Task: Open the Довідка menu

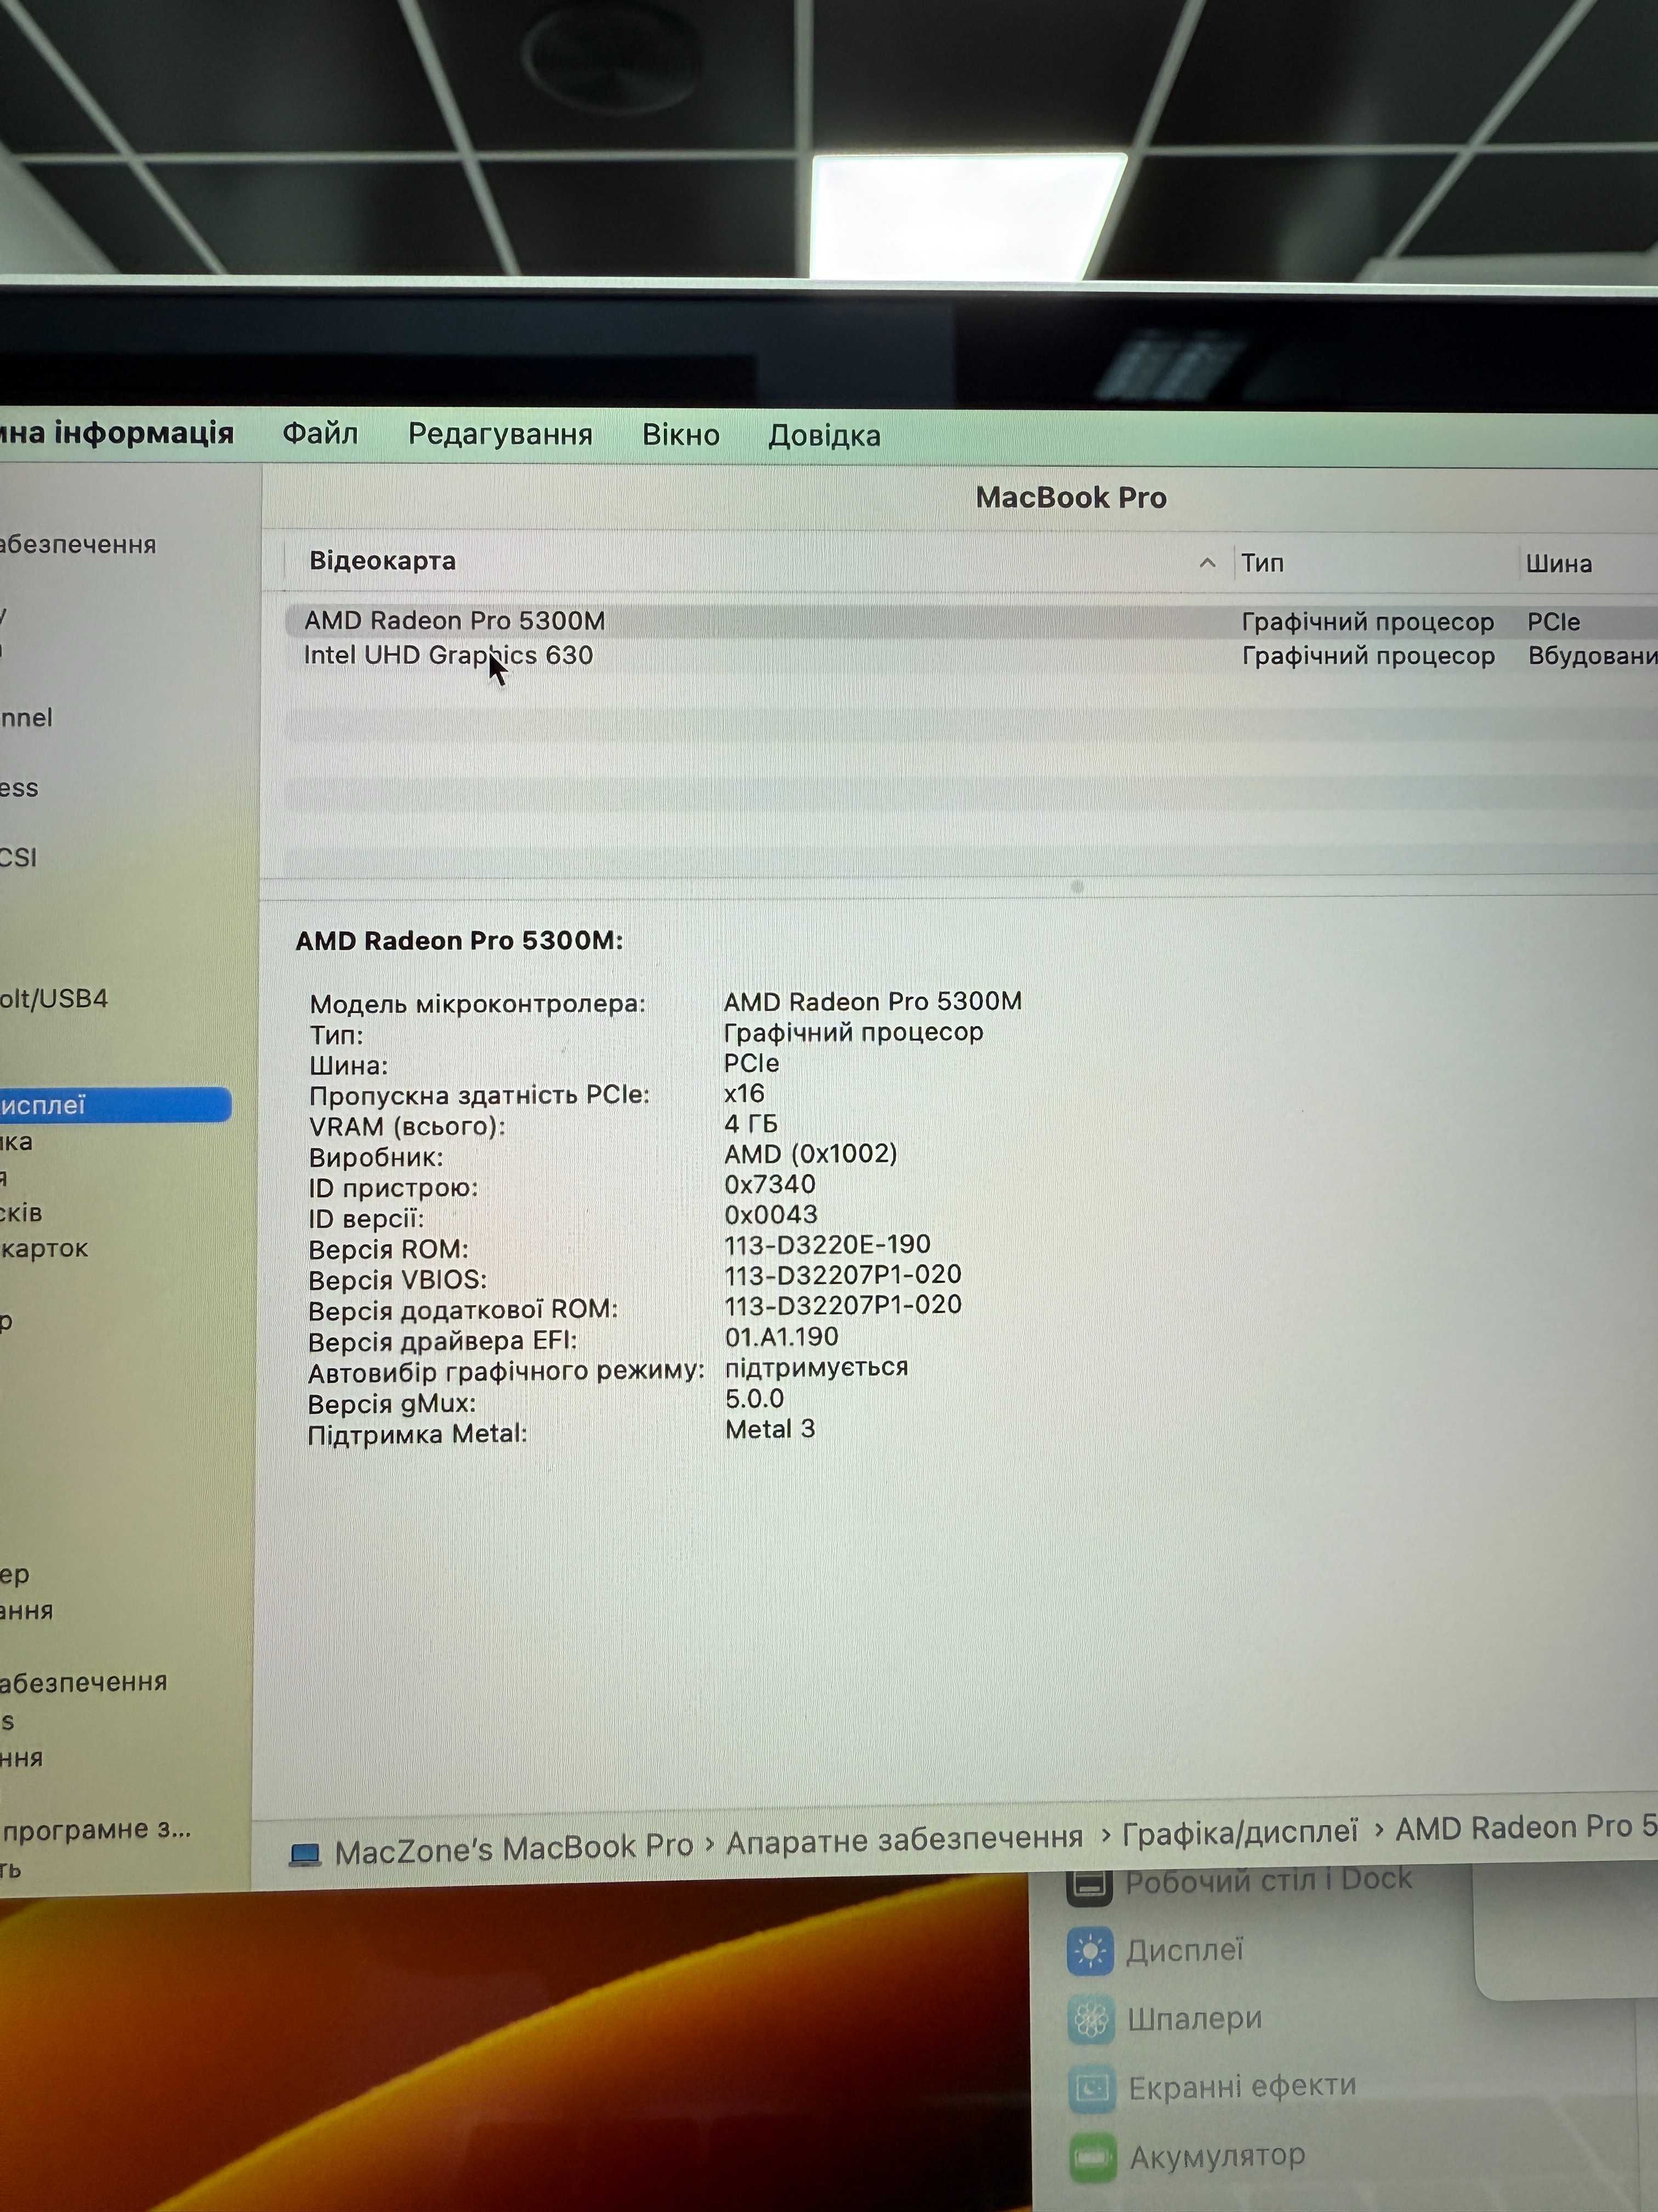Action: pos(825,436)
